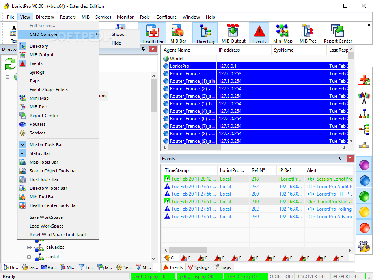373x280 pixels.
Task: Toggle Search Object Tools bar visibility
Action: coord(58,171)
